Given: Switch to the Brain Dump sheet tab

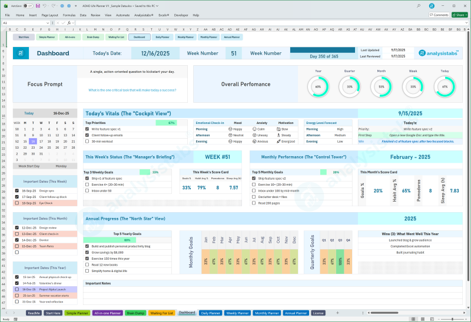Looking at the screenshot, I should click(135, 313).
